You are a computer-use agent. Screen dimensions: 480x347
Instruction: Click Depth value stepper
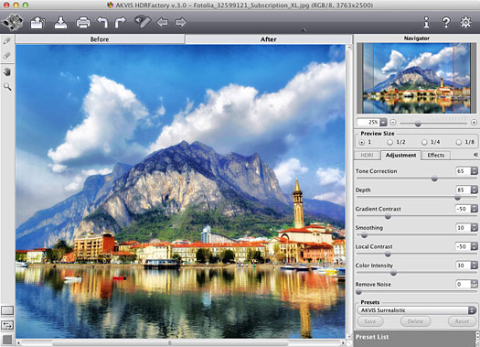[x=474, y=190]
